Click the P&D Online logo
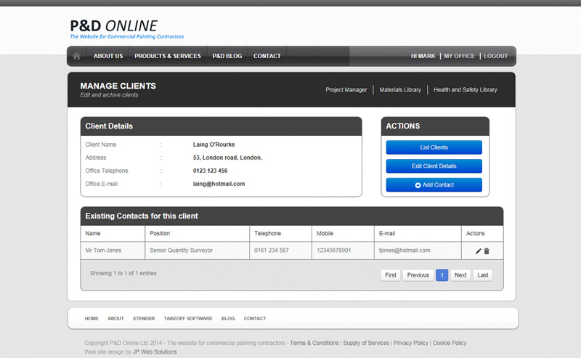 coord(126,29)
